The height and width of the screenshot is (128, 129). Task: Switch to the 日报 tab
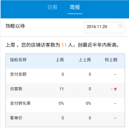(x=52, y=7)
